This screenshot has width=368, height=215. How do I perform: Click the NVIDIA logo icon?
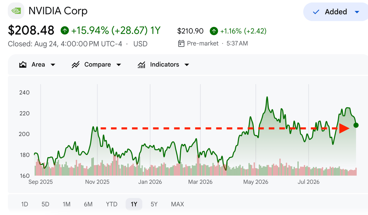pos(16,11)
